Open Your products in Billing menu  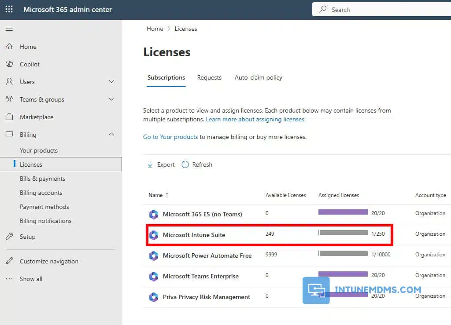39,150
